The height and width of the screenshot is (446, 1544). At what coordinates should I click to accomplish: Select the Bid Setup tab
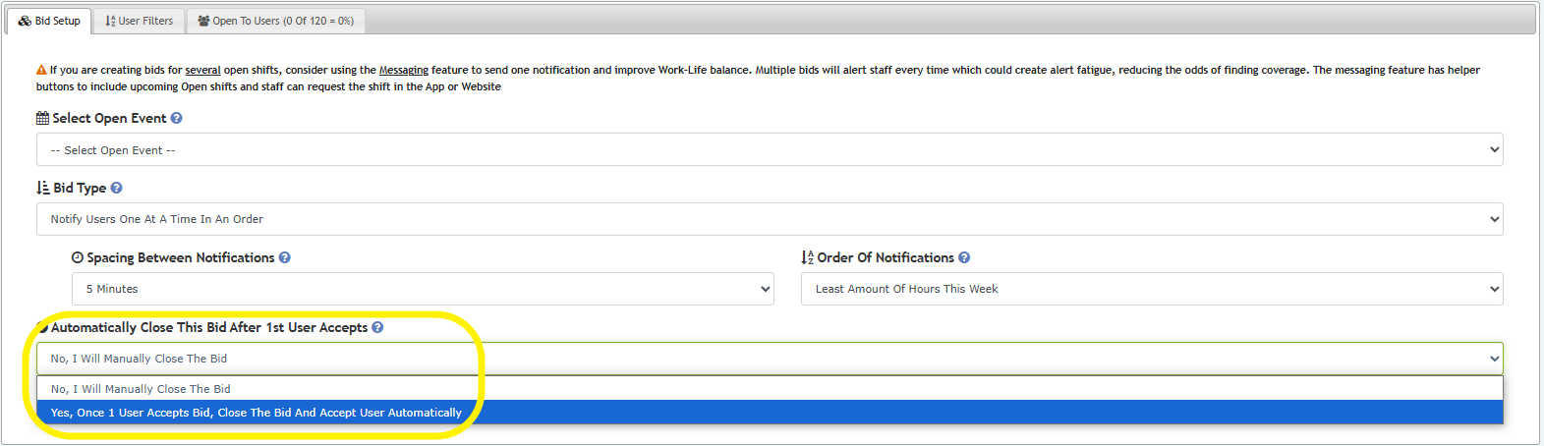click(49, 21)
